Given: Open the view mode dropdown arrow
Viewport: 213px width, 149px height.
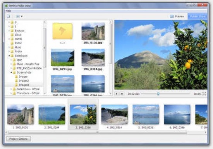Looking at the screenshot, I should (22, 16).
